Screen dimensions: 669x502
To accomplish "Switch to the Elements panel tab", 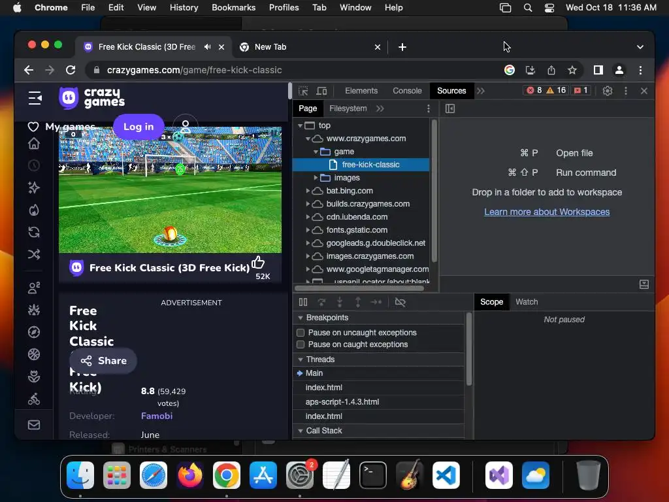I will click(361, 91).
